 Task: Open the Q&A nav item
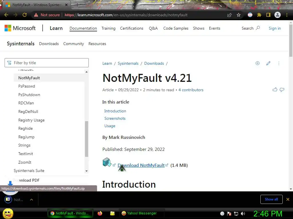[x=153, y=28]
